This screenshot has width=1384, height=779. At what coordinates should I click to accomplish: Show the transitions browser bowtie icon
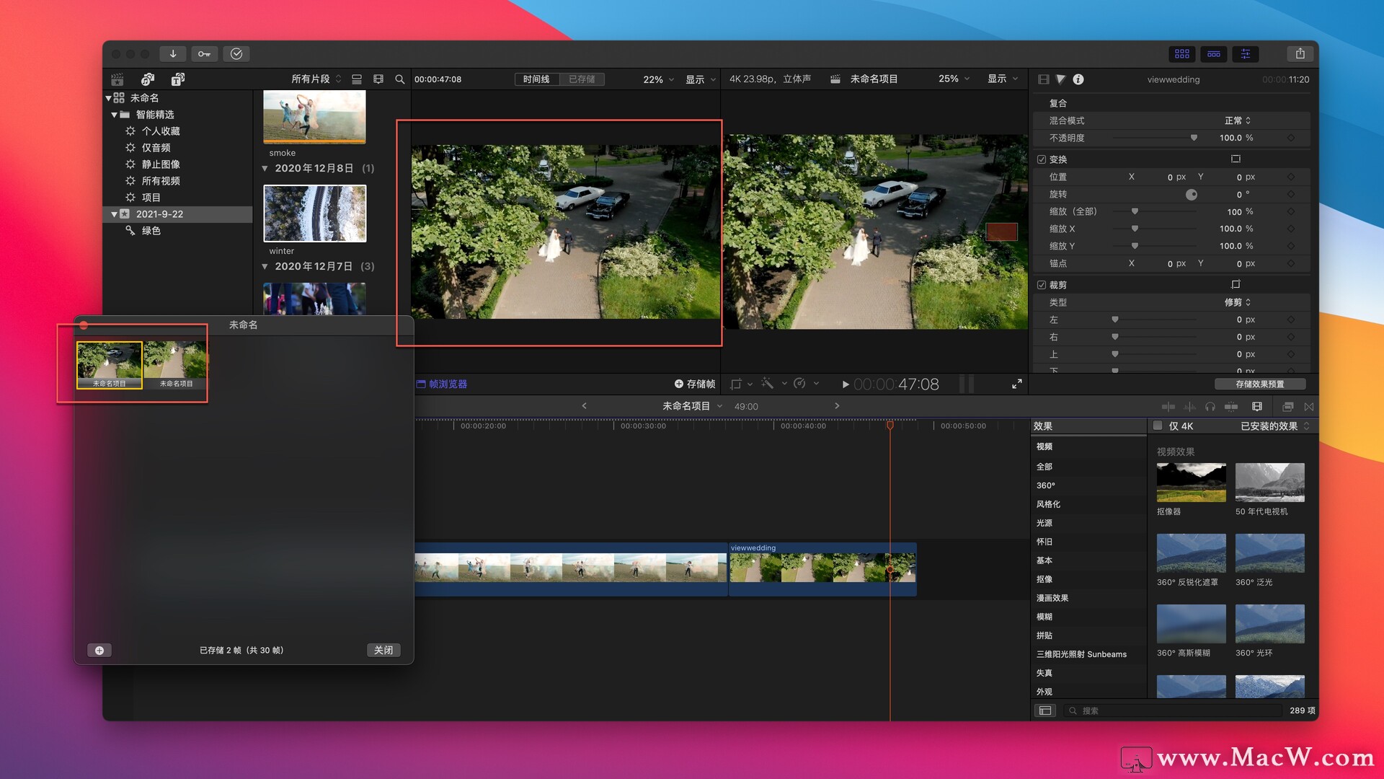click(1309, 407)
